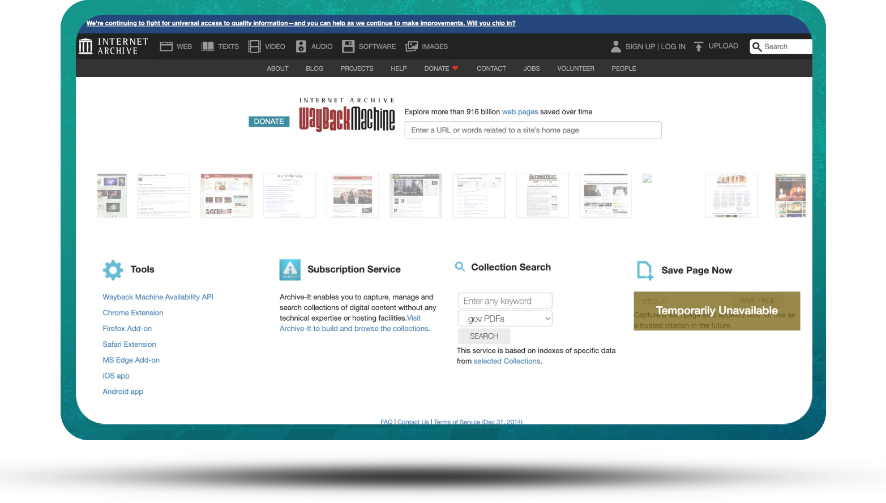The image size is (886, 503).
Task: Open the ULTIMATE site thumbnail
Action: (542, 196)
